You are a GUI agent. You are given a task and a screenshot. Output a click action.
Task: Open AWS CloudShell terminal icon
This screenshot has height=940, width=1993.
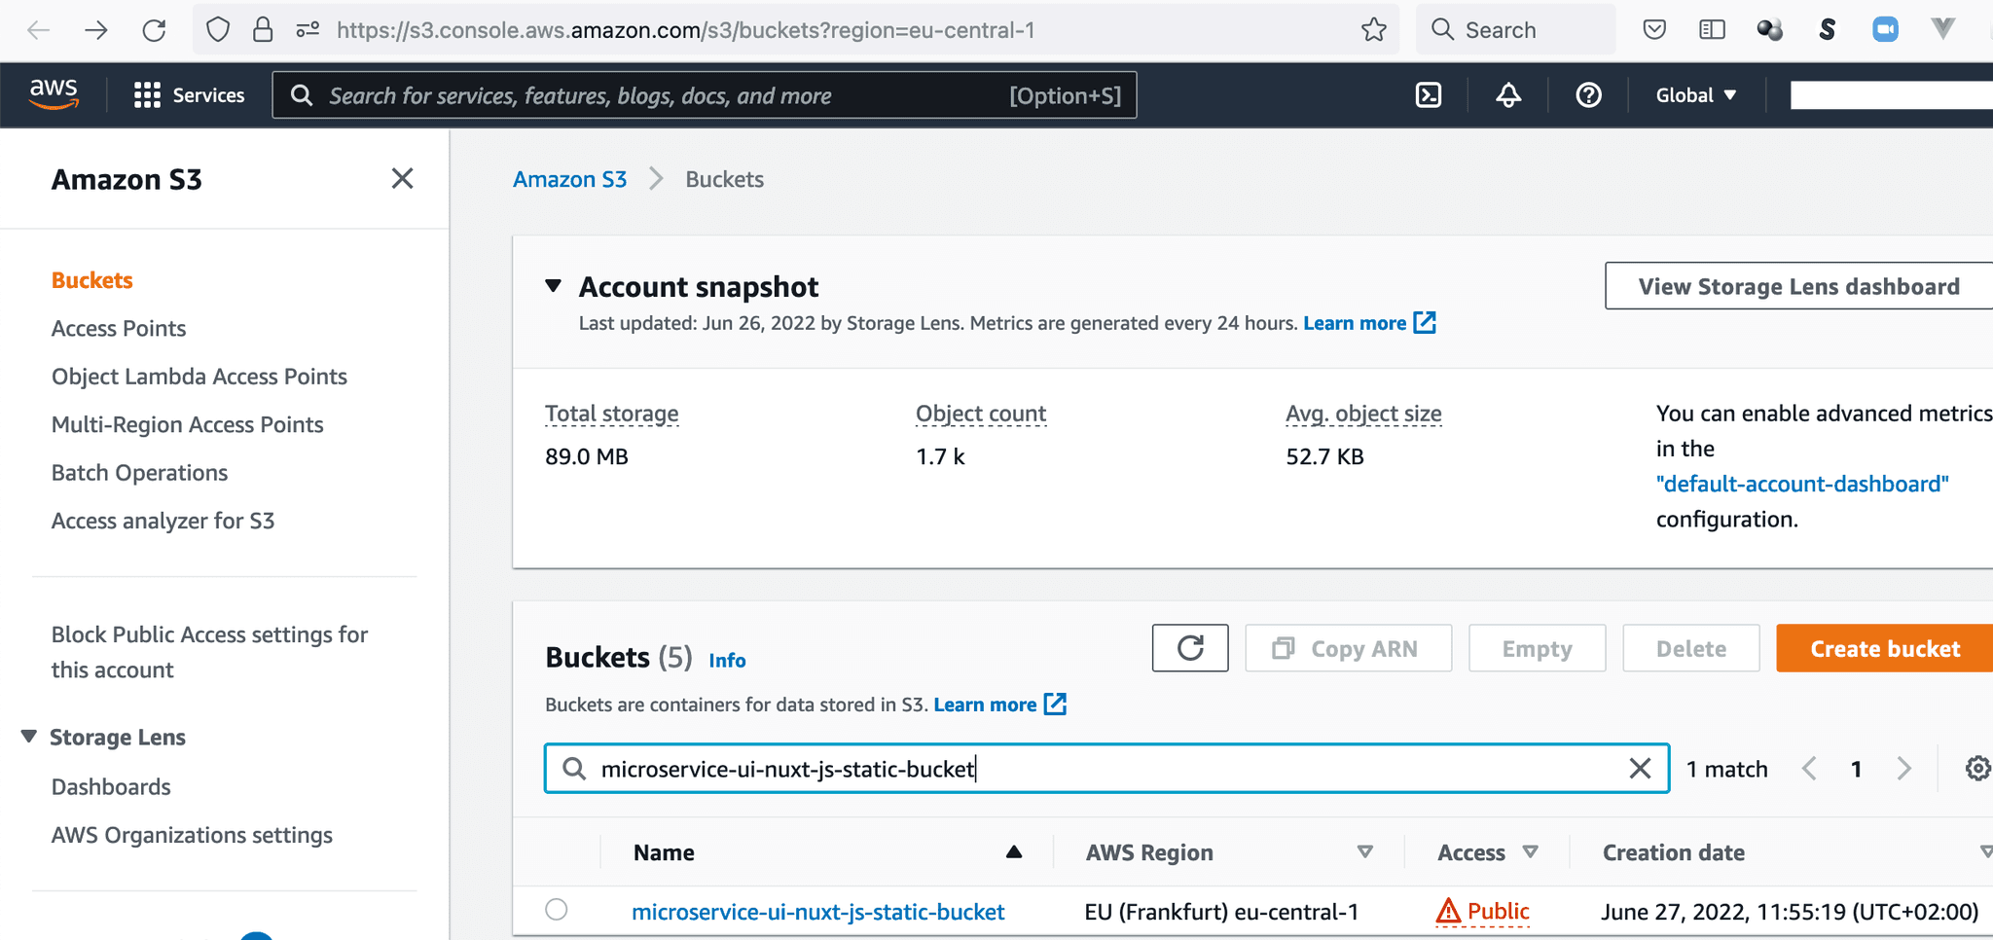[1428, 95]
